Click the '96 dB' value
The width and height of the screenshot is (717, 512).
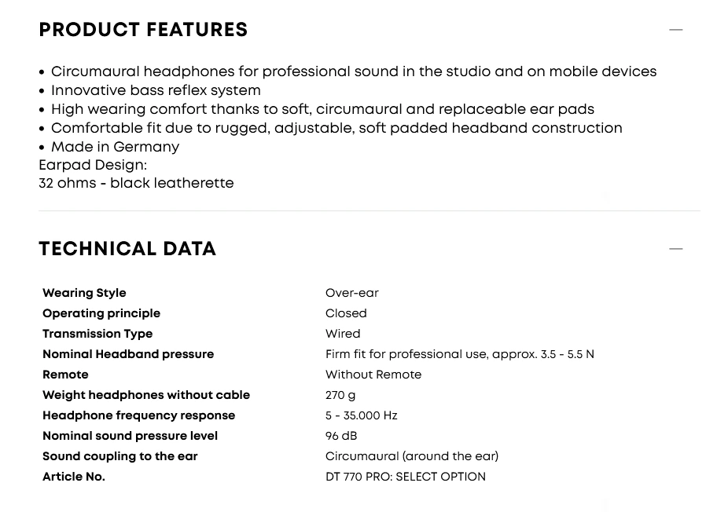[x=341, y=436]
